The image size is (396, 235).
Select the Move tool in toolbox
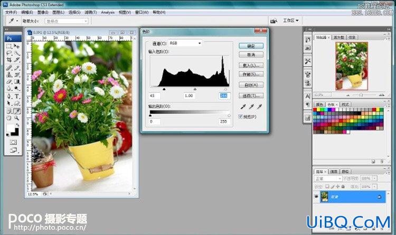click(17, 46)
